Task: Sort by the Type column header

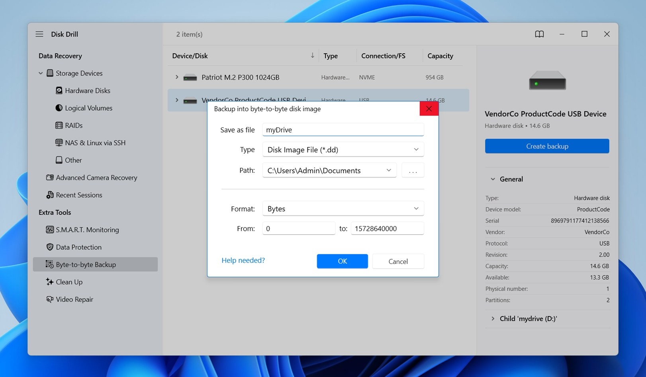Action: [331, 56]
